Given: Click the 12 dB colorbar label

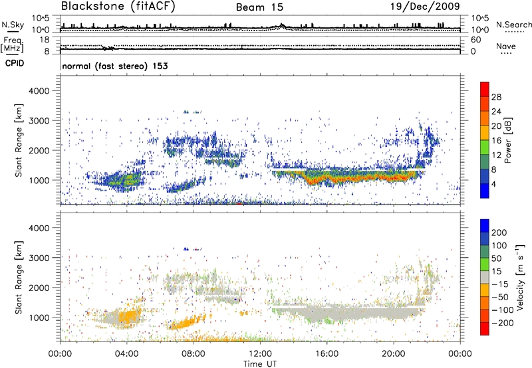Looking at the screenshot, I should (x=496, y=155).
